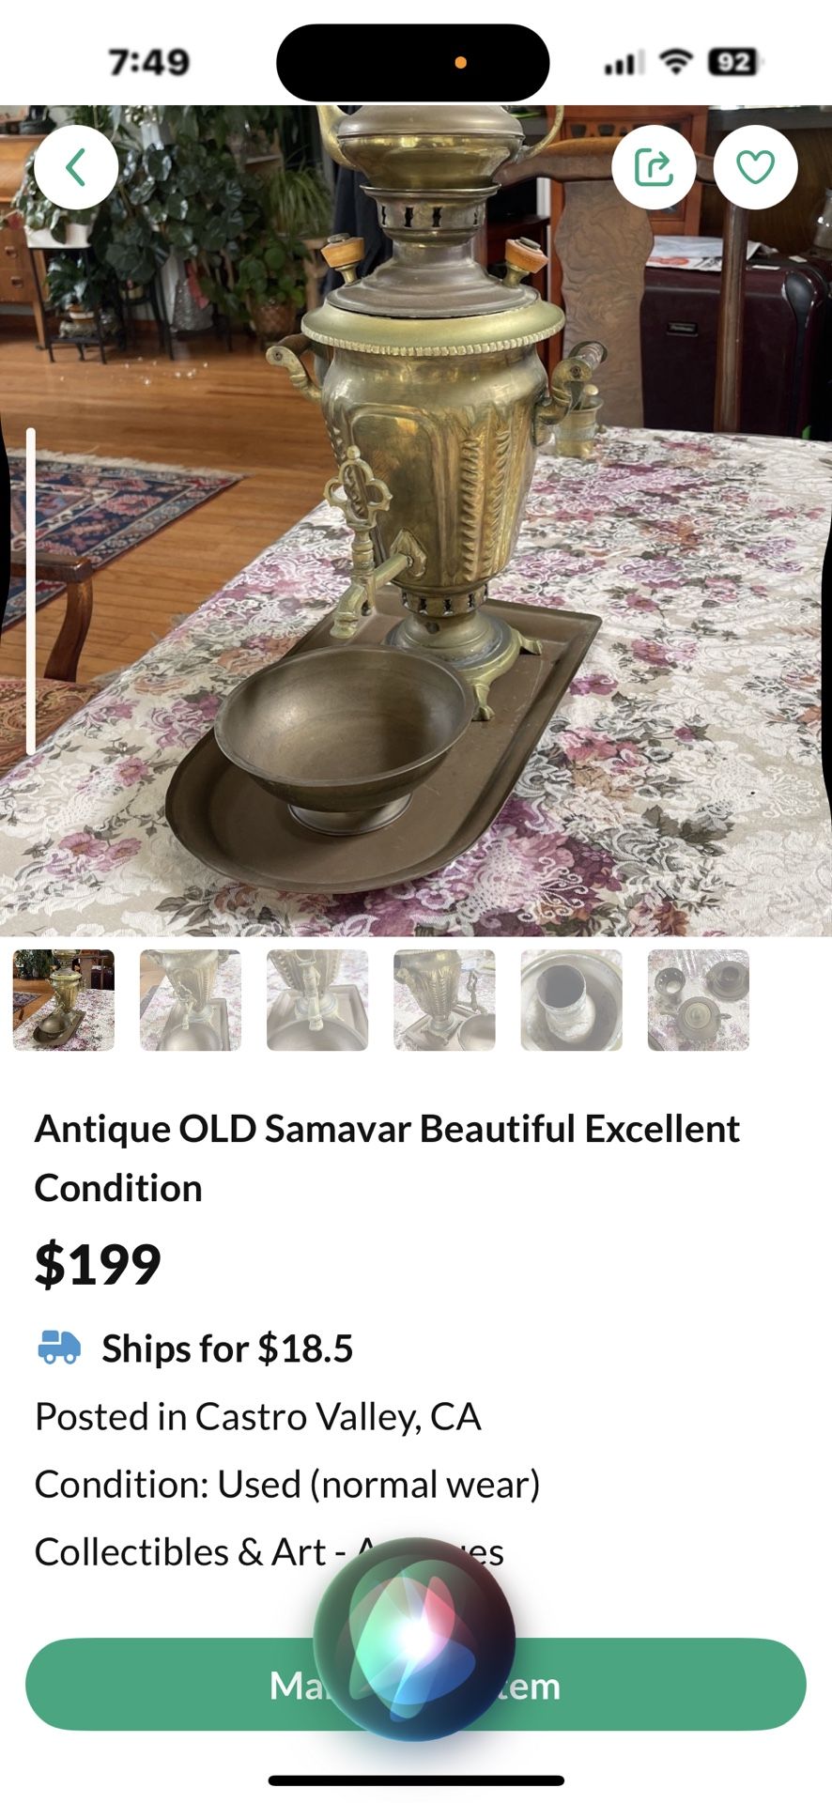832x1803 pixels.
Task: Tap the cellular signal bars
Action: (x=623, y=63)
